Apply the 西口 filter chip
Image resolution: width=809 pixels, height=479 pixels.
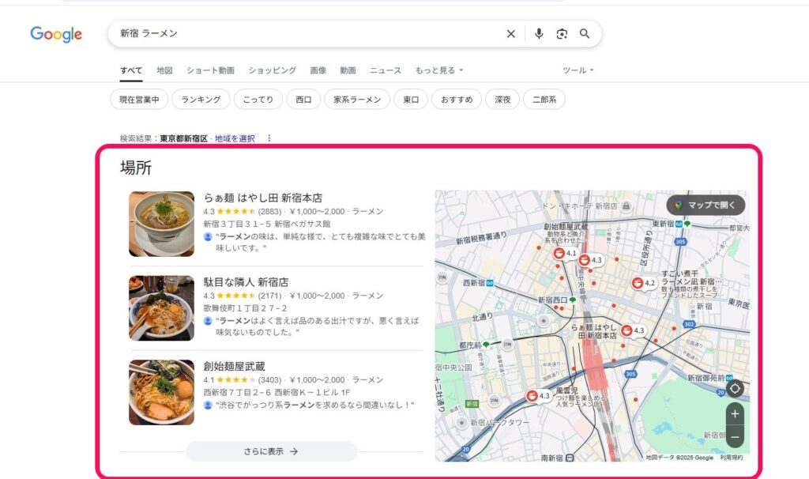pos(303,100)
